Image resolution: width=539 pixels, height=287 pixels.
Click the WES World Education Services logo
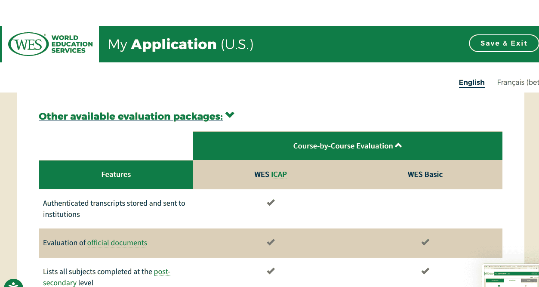[x=49, y=43]
